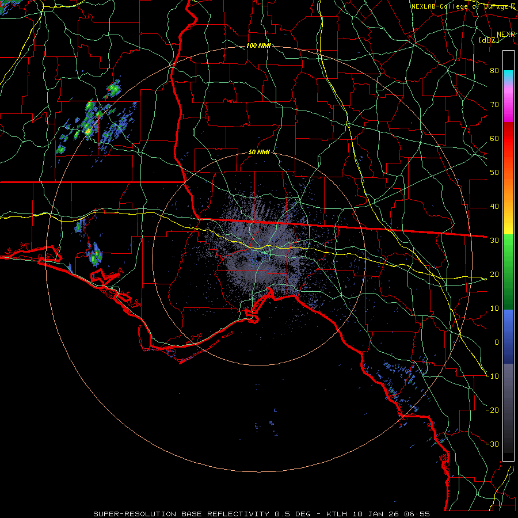Click the NEXLAB-College of DuPage watermark text
The width and height of the screenshot is (518, 518).
pos(463,6)
